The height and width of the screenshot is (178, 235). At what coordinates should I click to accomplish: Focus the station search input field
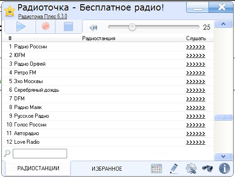[x=40, y=153]
